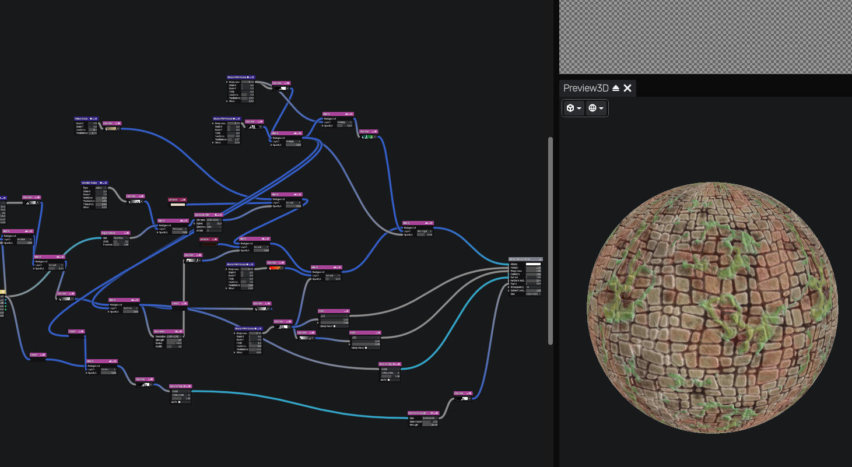This screenshot has width=852, height=467.
Task: Open the environment globe dropdown in Preview3D
Action: 596,108
